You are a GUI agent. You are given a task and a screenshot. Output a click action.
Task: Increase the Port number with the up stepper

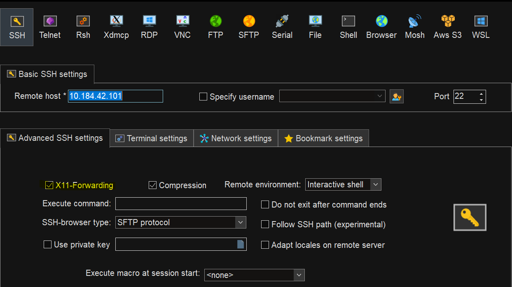pyautogui.click(x=481, y=94)
